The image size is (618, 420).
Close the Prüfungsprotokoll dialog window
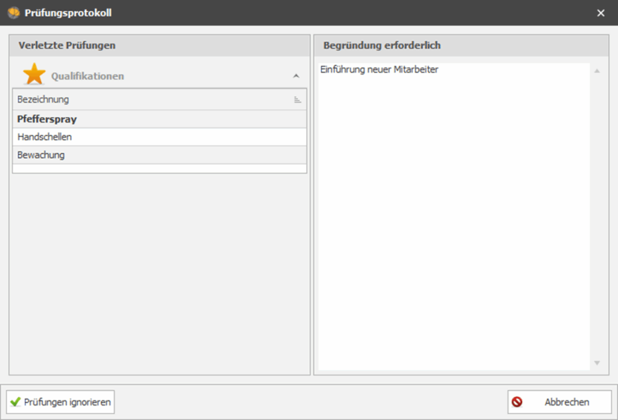click(600, 13)
